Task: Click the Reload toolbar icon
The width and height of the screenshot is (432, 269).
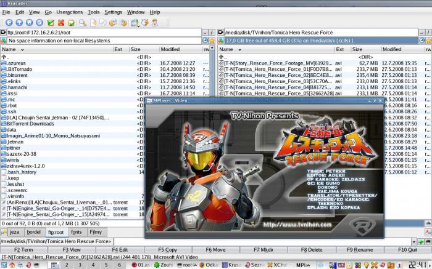Action: coord(39,23)
